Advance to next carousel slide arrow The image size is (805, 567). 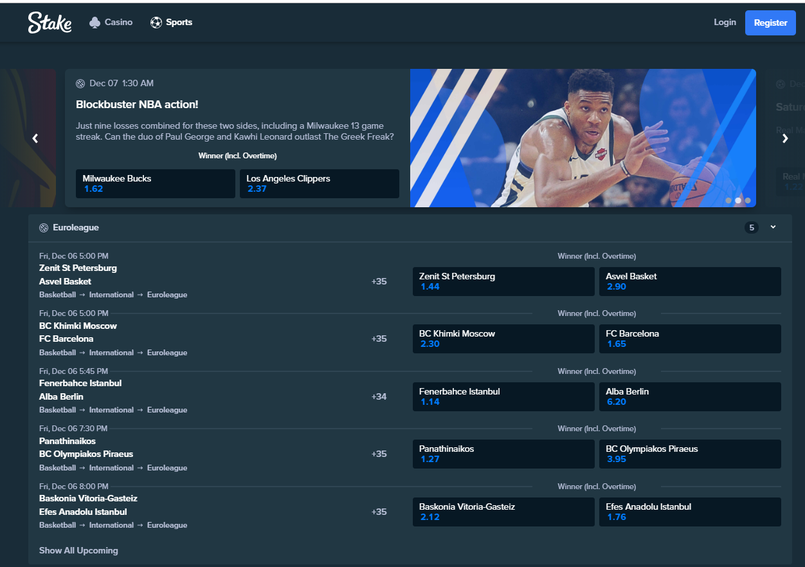click(x=784, y=138)
